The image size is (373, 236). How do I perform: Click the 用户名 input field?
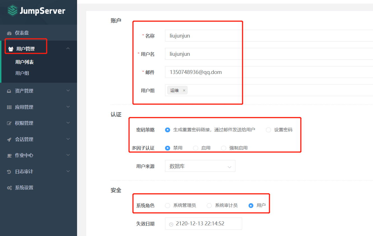click(269, 54)
